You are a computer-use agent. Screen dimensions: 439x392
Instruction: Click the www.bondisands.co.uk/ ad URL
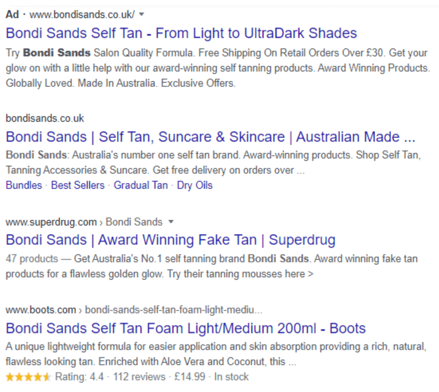82,14
